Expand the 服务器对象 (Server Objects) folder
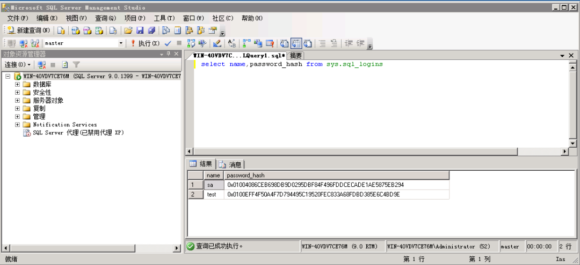Viewport: 580px width, 265px height. (17, 101)
